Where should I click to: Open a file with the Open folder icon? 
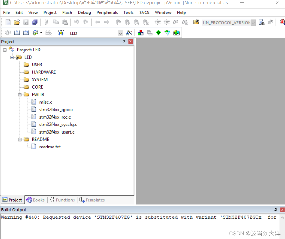pyautogui.click(x=17, y=22)
